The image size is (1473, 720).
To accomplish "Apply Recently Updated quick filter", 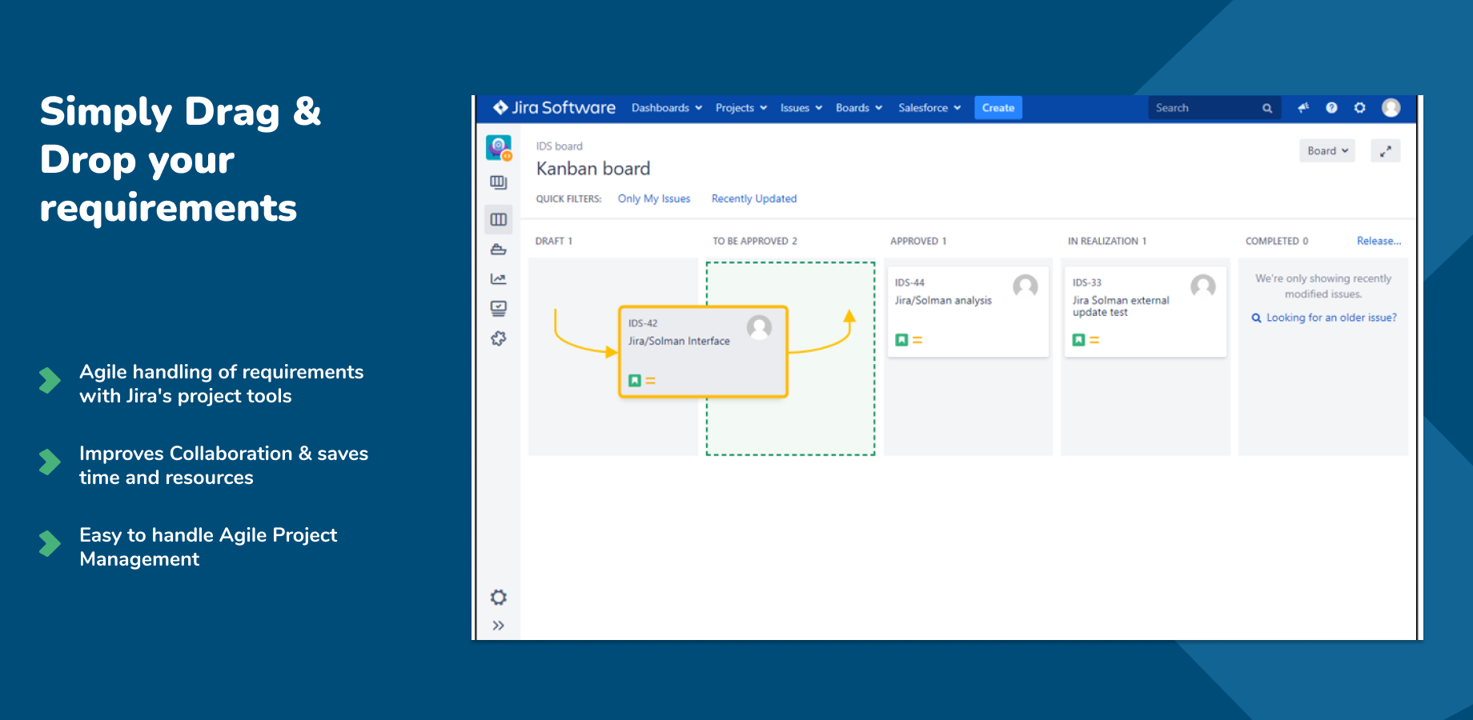I will [754, 198].
